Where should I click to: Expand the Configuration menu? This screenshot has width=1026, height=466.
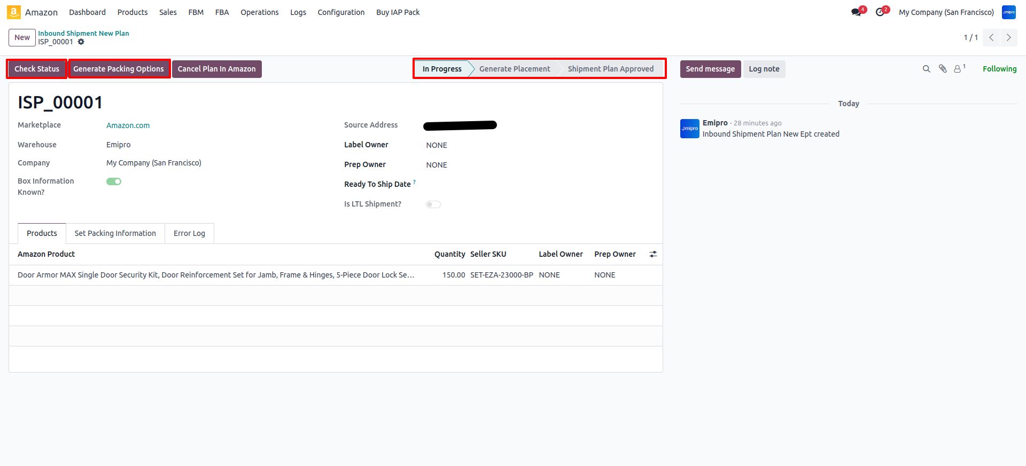pos(341,12)
